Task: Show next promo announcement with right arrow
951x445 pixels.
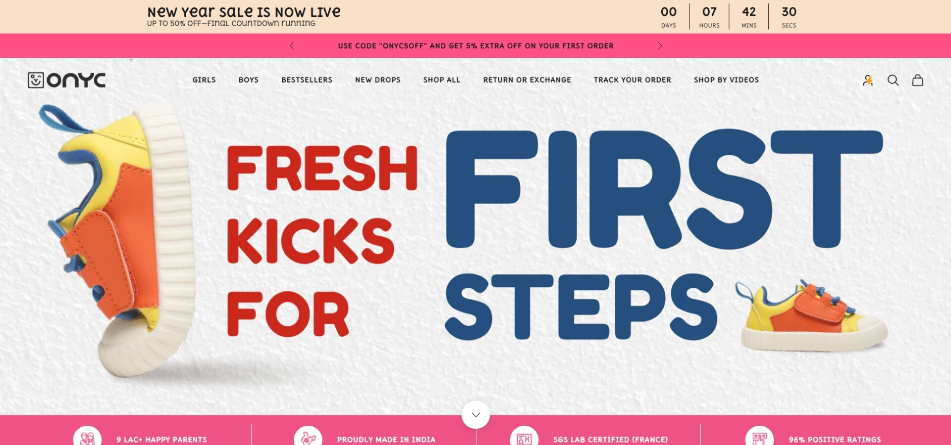Action: (660, 45)
